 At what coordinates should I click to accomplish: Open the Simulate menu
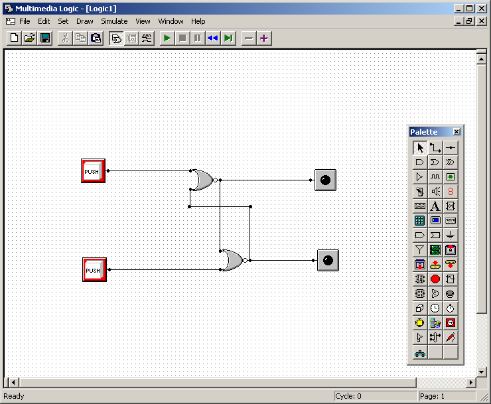tap(114, 21)
